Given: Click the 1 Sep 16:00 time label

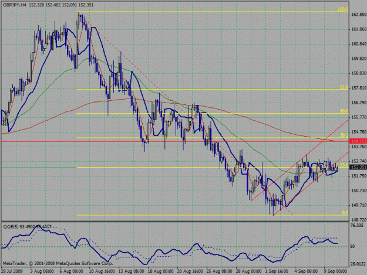Looking at the screenshot, I should tap(277, 271).
